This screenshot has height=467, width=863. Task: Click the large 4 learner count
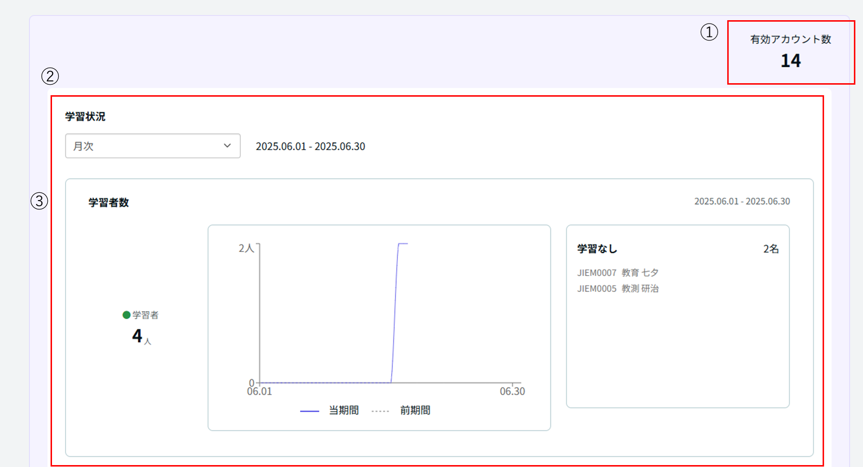click(x=138, y=336)
